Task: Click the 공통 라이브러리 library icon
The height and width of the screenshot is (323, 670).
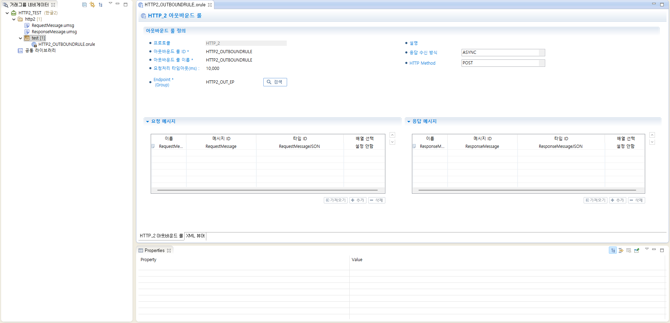Action: [x=20, y=51]
